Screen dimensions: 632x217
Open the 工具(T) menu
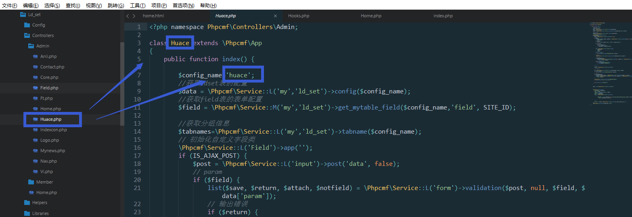coord(138,5)
